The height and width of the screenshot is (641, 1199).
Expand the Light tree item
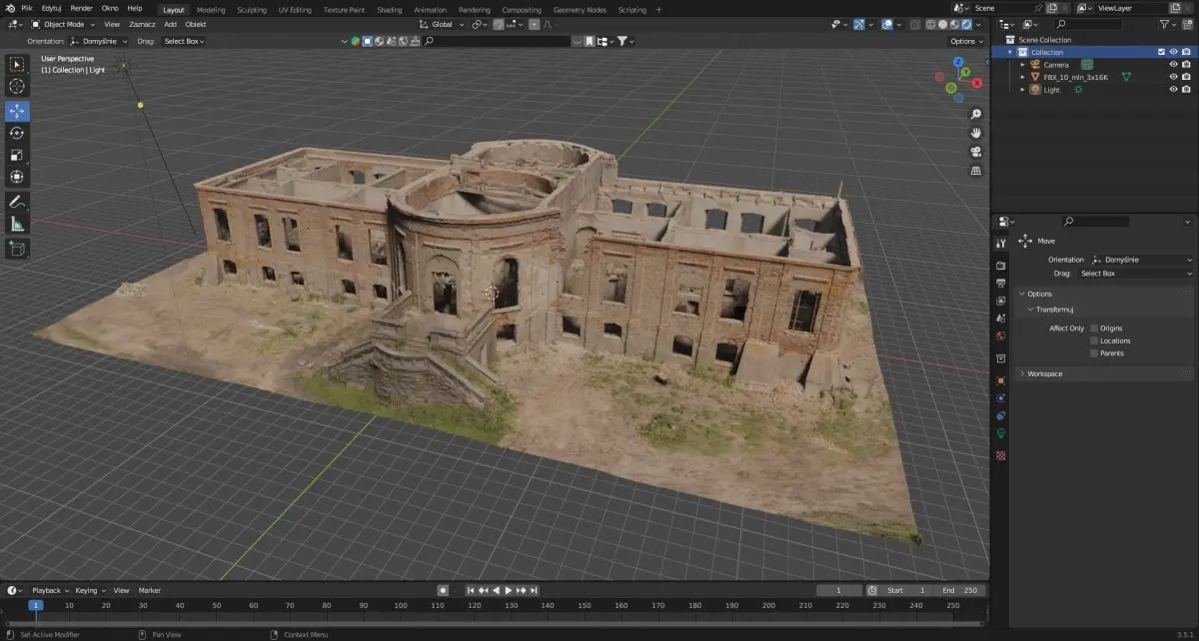[1022, 90]
